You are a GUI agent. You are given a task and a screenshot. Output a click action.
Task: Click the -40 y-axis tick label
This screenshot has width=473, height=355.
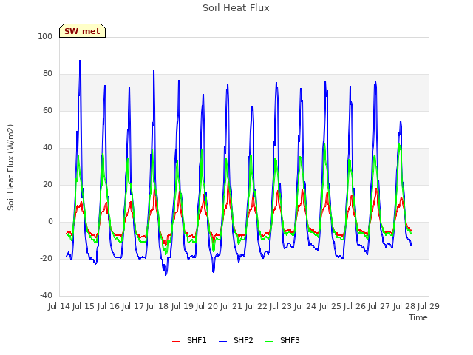(46, 295)
